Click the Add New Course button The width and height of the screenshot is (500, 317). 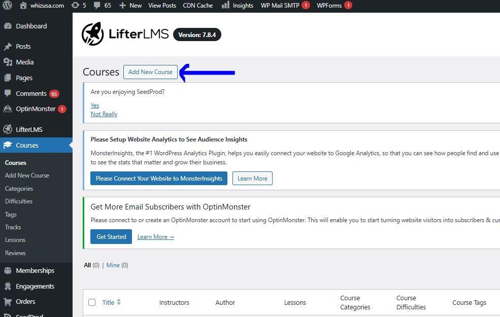[151, 72]
